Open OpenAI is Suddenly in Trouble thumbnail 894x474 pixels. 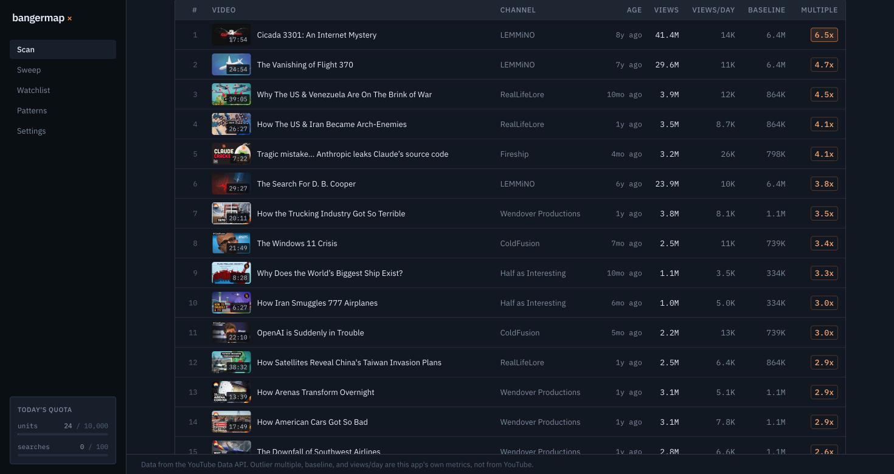click(231, 332)
